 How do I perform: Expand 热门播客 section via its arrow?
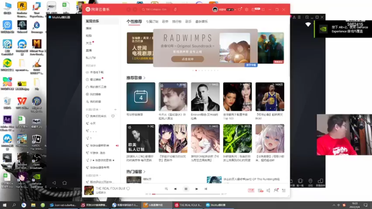[x=145, y=171]
